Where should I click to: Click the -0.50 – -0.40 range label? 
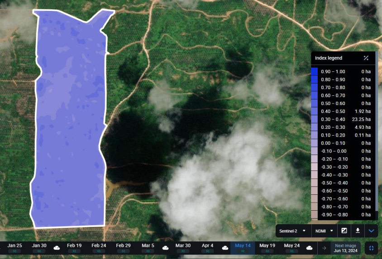334,183
